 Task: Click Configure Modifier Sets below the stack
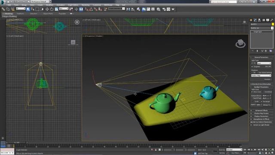click(x=271, y=51)
